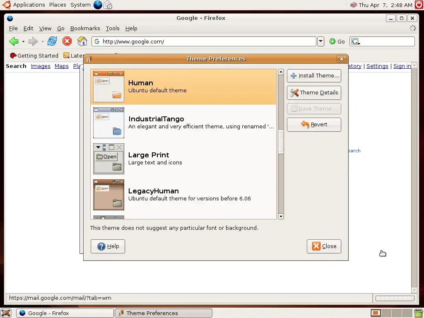
Task: Switch to the first workspace
Action: [376, 313]
